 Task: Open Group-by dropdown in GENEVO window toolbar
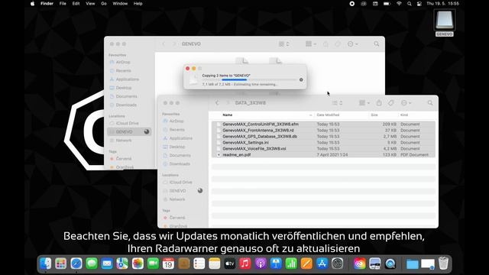tap(311, 44)
